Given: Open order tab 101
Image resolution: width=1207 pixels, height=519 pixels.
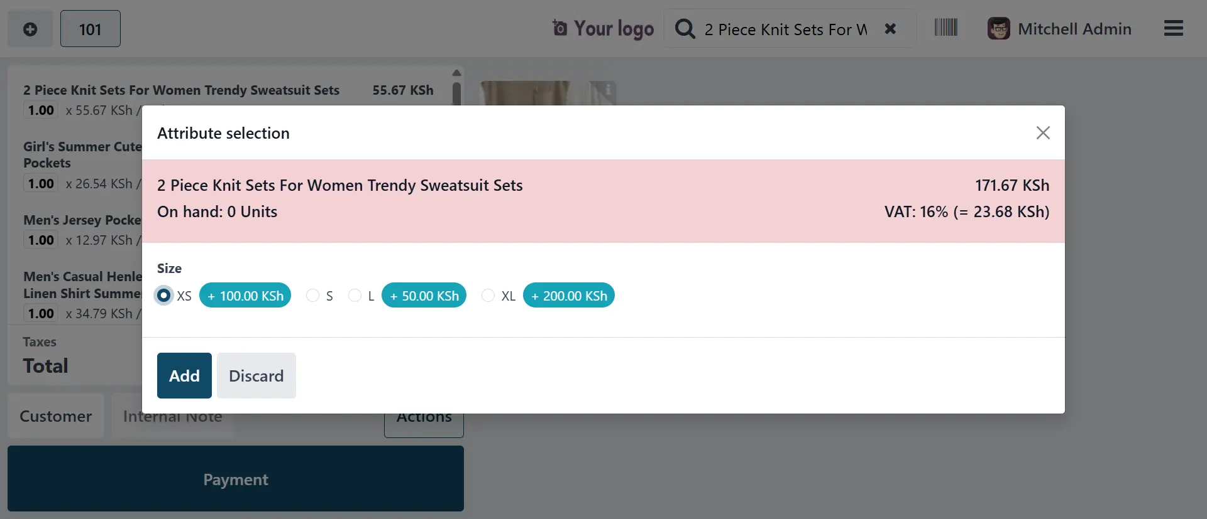Looking at the screenshot, I should click(90, 29).
